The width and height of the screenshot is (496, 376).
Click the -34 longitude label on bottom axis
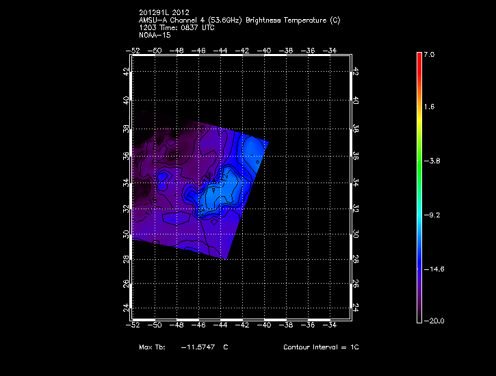click(330, 325)
